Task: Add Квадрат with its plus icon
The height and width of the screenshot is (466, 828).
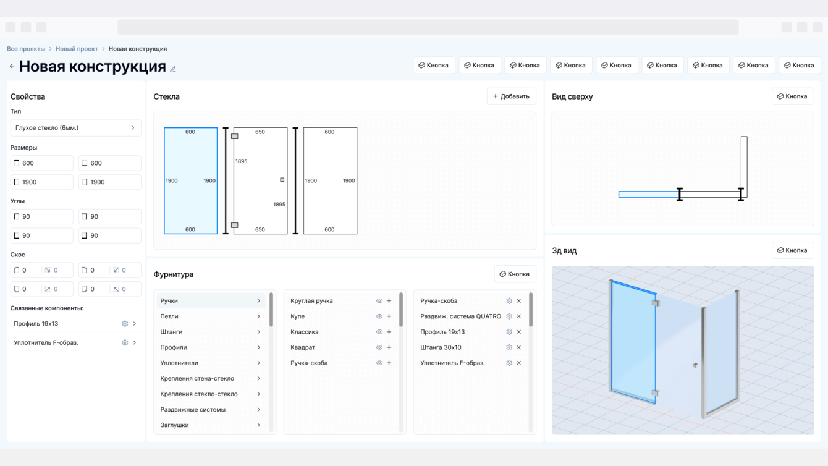Action: 389,347
